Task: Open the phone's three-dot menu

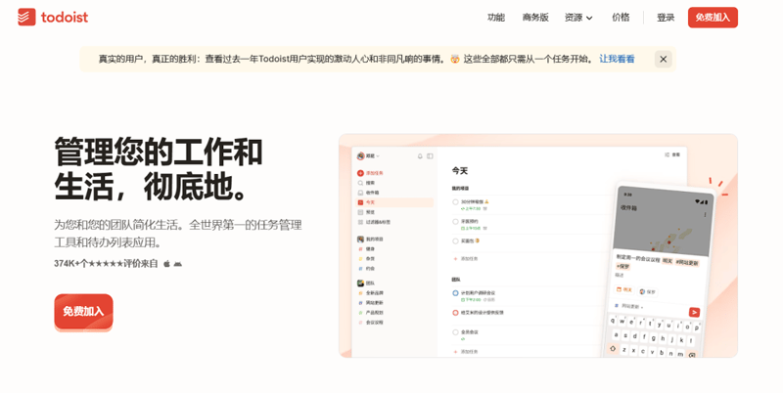Action: coord(705,214)
